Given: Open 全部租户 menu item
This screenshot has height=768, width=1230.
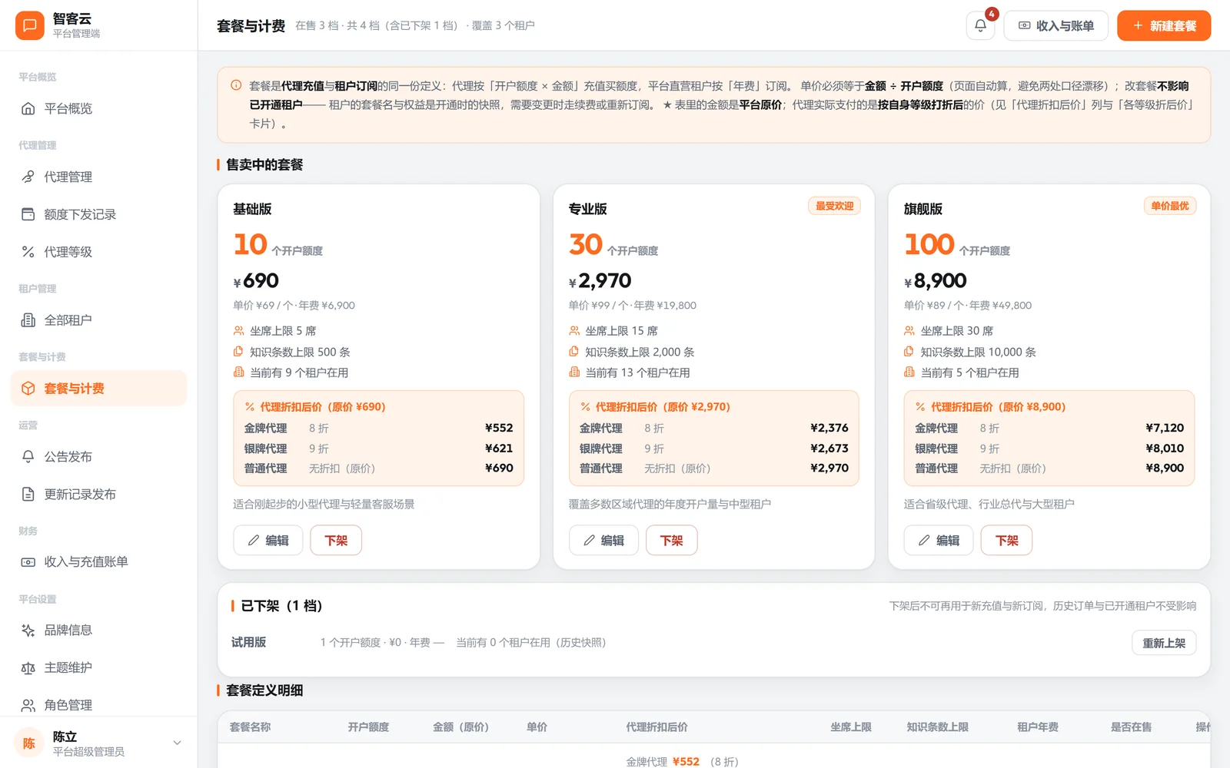Looking at the screenshot, I should (x=98, y=320).
